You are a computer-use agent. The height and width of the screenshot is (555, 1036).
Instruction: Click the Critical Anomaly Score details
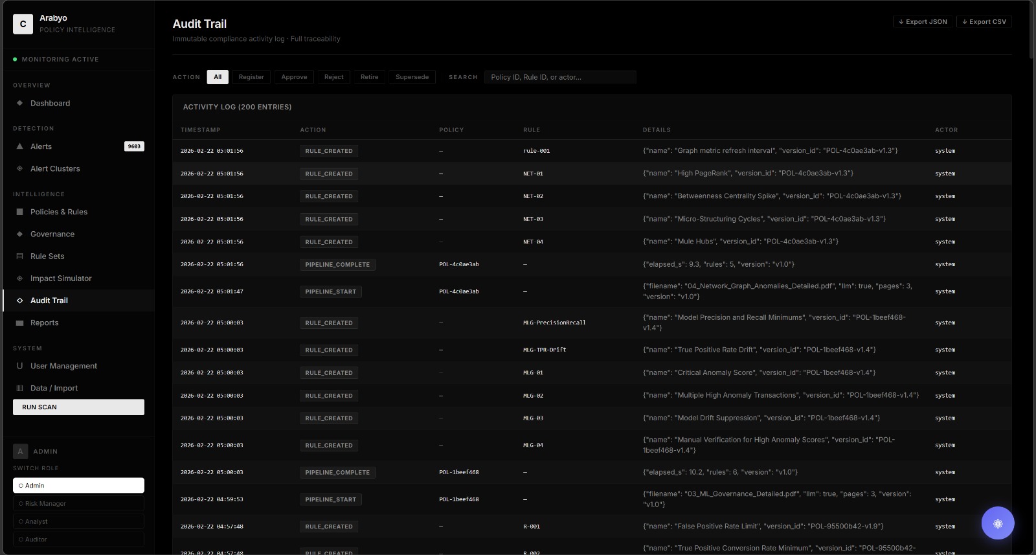pos(759,372)
